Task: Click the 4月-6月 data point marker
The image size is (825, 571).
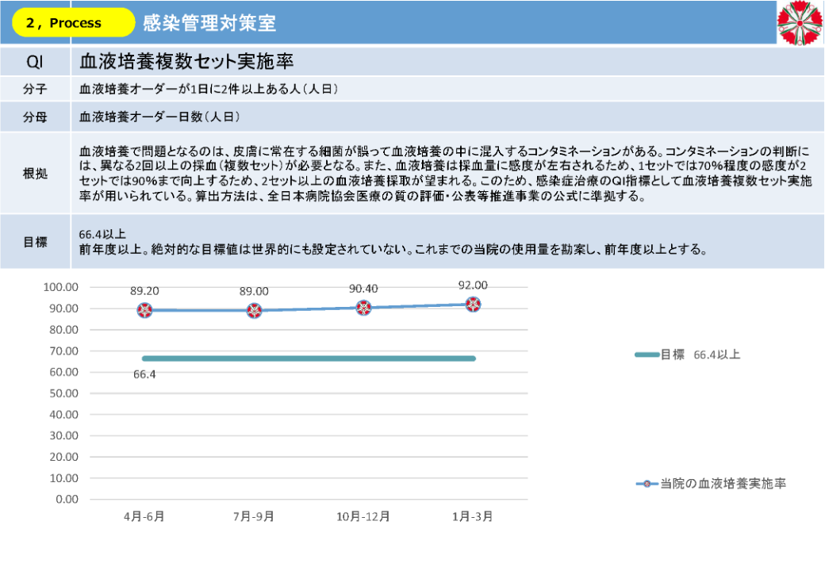Action: (x=144, y=310)
